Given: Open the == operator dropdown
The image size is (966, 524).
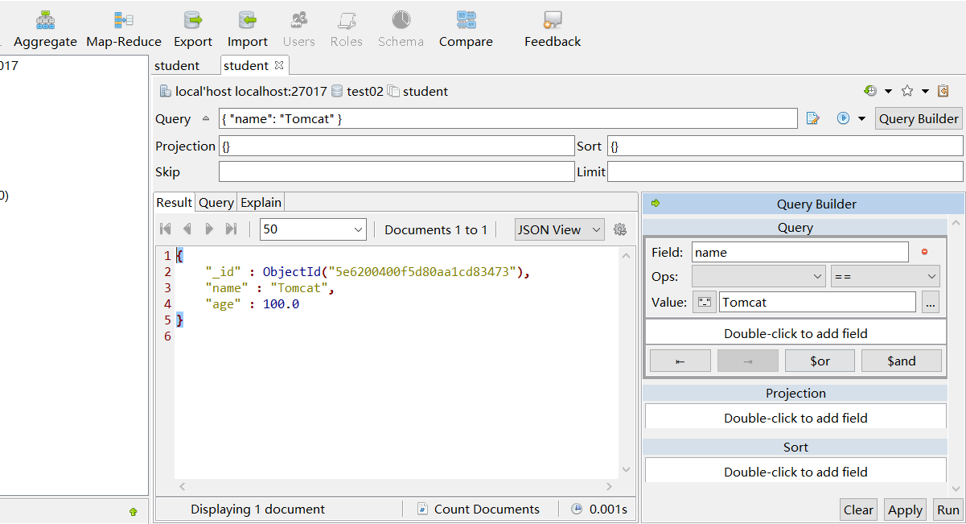Looking at the screenshot, I should pos(885,276).
